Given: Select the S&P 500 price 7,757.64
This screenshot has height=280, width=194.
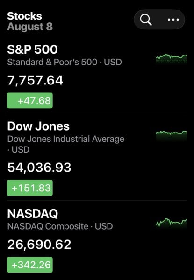Looking at the screenshot, I should [x=35, y=80].
